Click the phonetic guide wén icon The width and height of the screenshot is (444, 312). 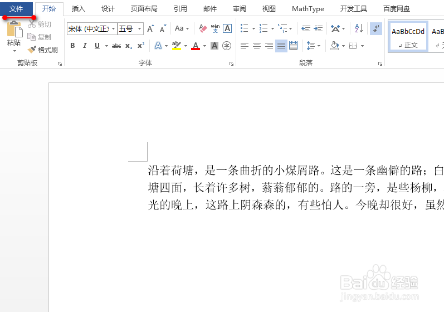pos(215,28)
